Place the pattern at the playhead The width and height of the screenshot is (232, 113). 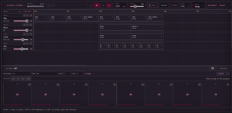pyautogui.click(x=220, y=74)
